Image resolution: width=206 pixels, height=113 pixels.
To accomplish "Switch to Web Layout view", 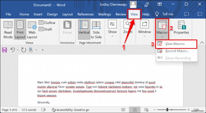I will [x=32, y=30].
